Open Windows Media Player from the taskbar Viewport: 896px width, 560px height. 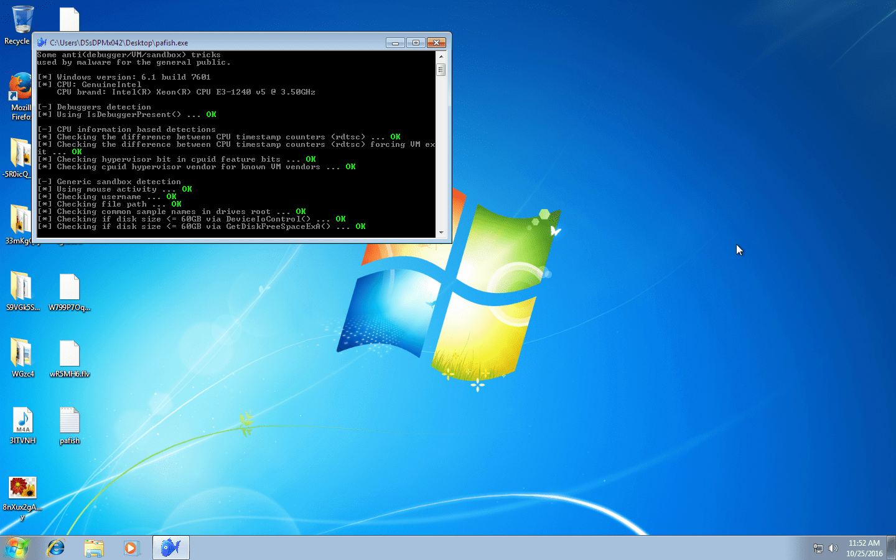point(131,548)
